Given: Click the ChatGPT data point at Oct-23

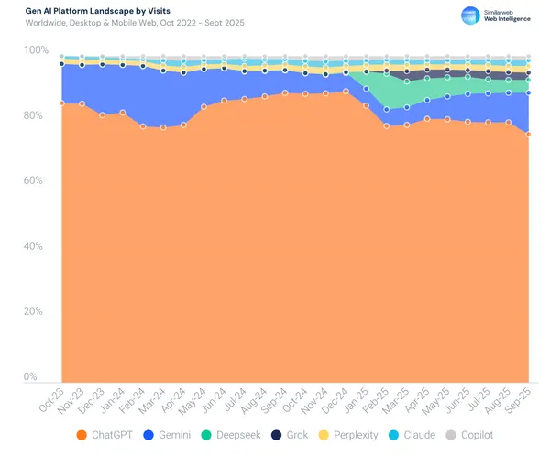Looking at the screenshot, I should point(61,103).
